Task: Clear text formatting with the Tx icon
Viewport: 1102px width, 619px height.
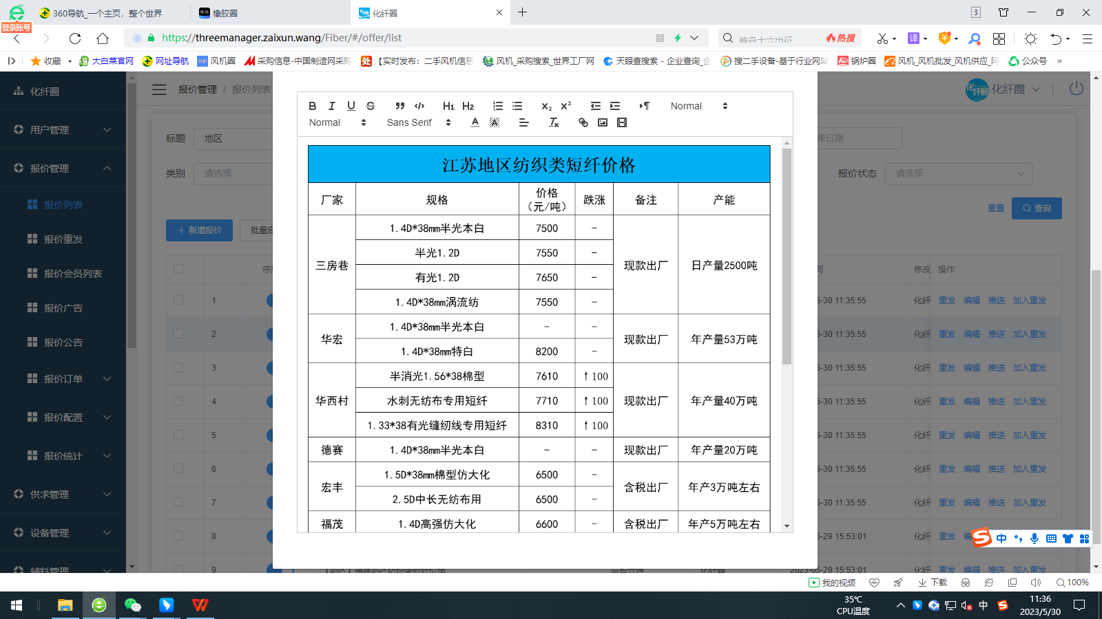Action: pos(554,122)
